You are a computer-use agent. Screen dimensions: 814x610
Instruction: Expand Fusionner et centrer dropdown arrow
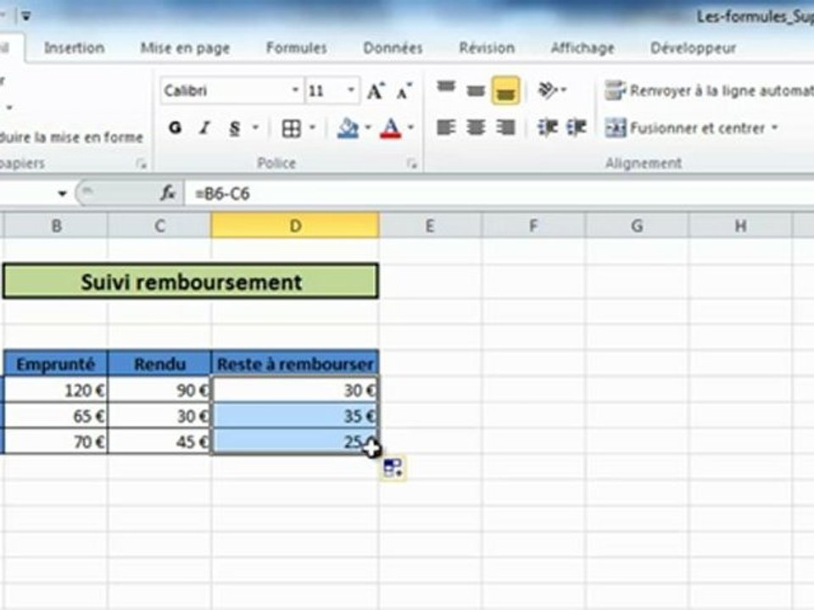(774, 128)
